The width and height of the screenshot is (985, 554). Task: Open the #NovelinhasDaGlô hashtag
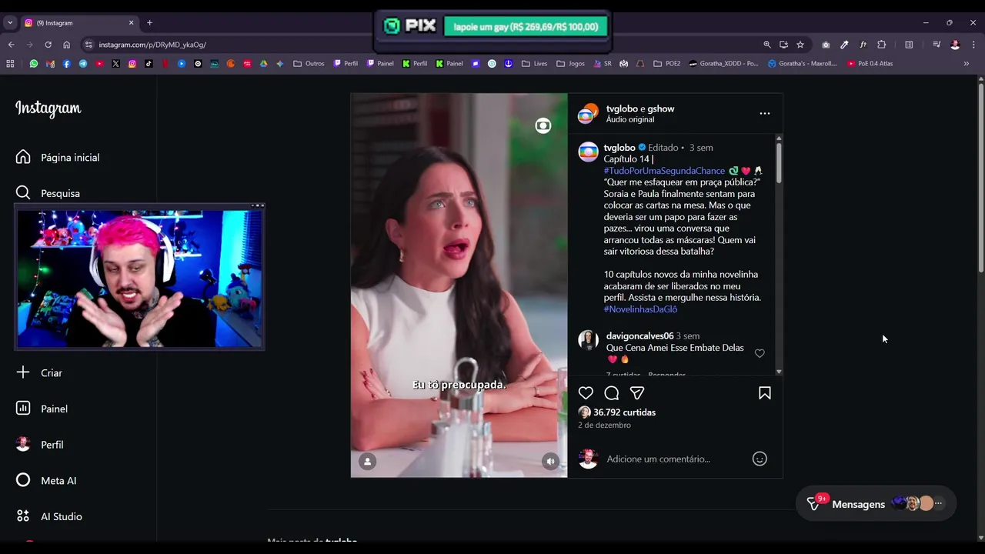640,309
